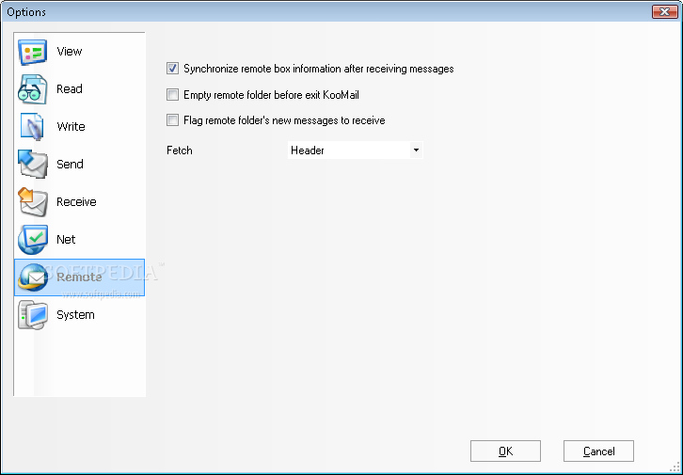Confirm settings with OK button

point(505,451)
